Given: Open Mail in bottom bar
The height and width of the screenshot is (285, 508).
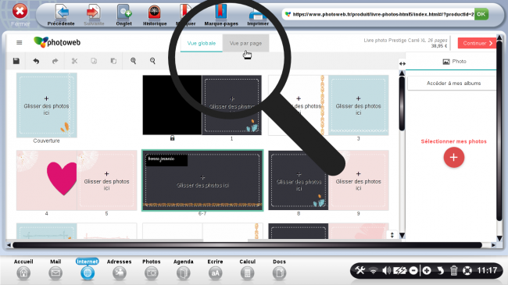Looking at the screenshot, I should point(55,269).
